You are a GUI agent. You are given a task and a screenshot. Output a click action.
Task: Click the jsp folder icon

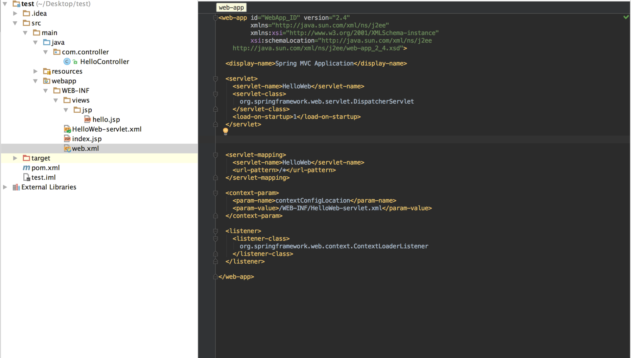click(x=77, y=110)
